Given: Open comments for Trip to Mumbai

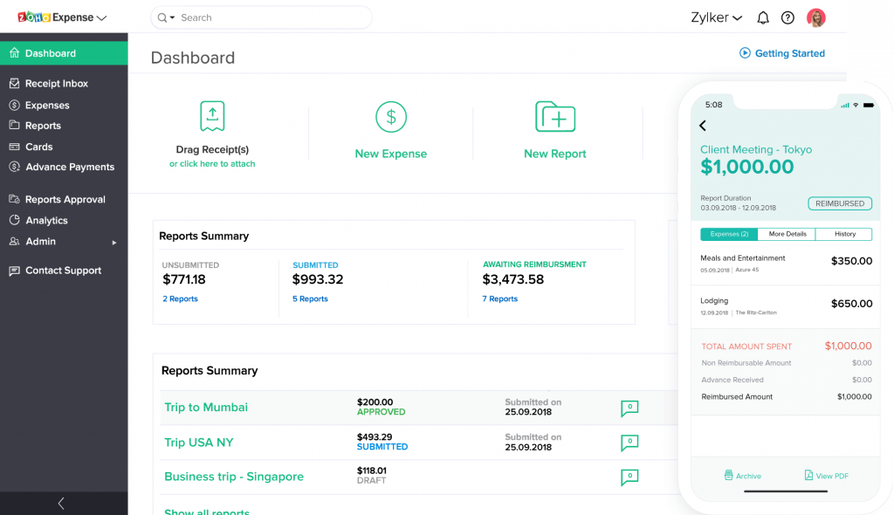Looking at the screenshot, I should tap(629, 409).
